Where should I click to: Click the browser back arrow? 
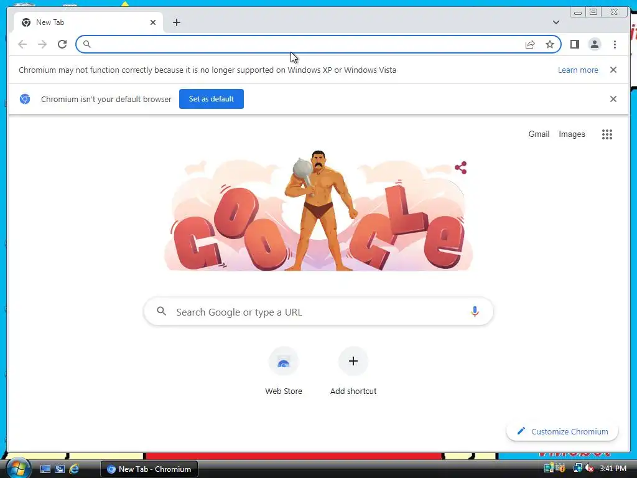22,44
